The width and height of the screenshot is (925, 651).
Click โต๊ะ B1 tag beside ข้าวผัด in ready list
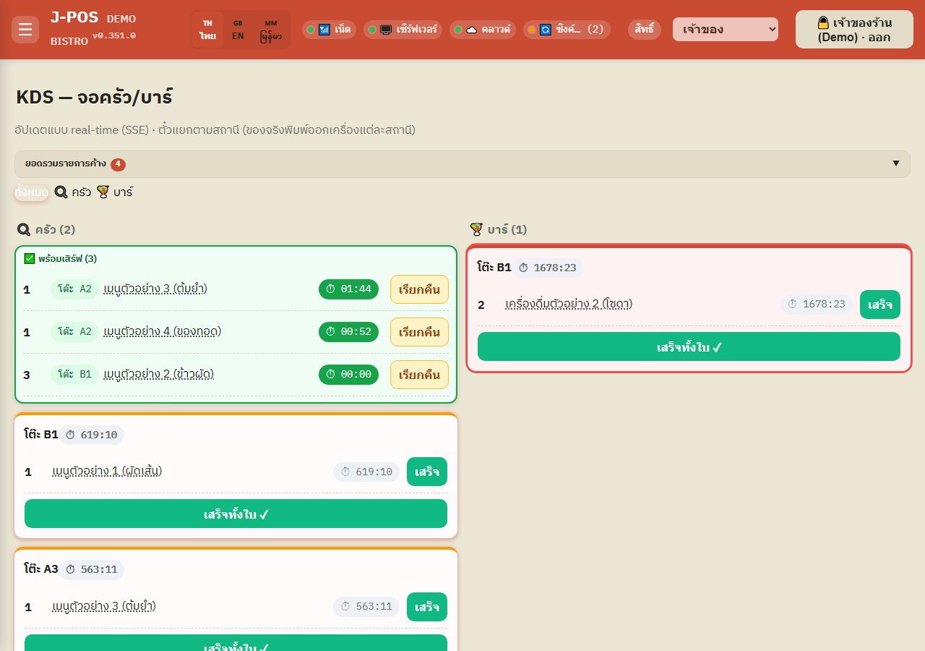[x=74, y=375]
